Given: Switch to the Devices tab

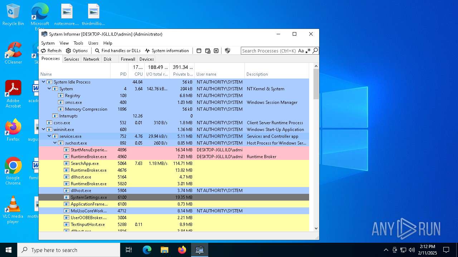Looking at the screenshot, I should pyautogui.click(x=147, y=59).
